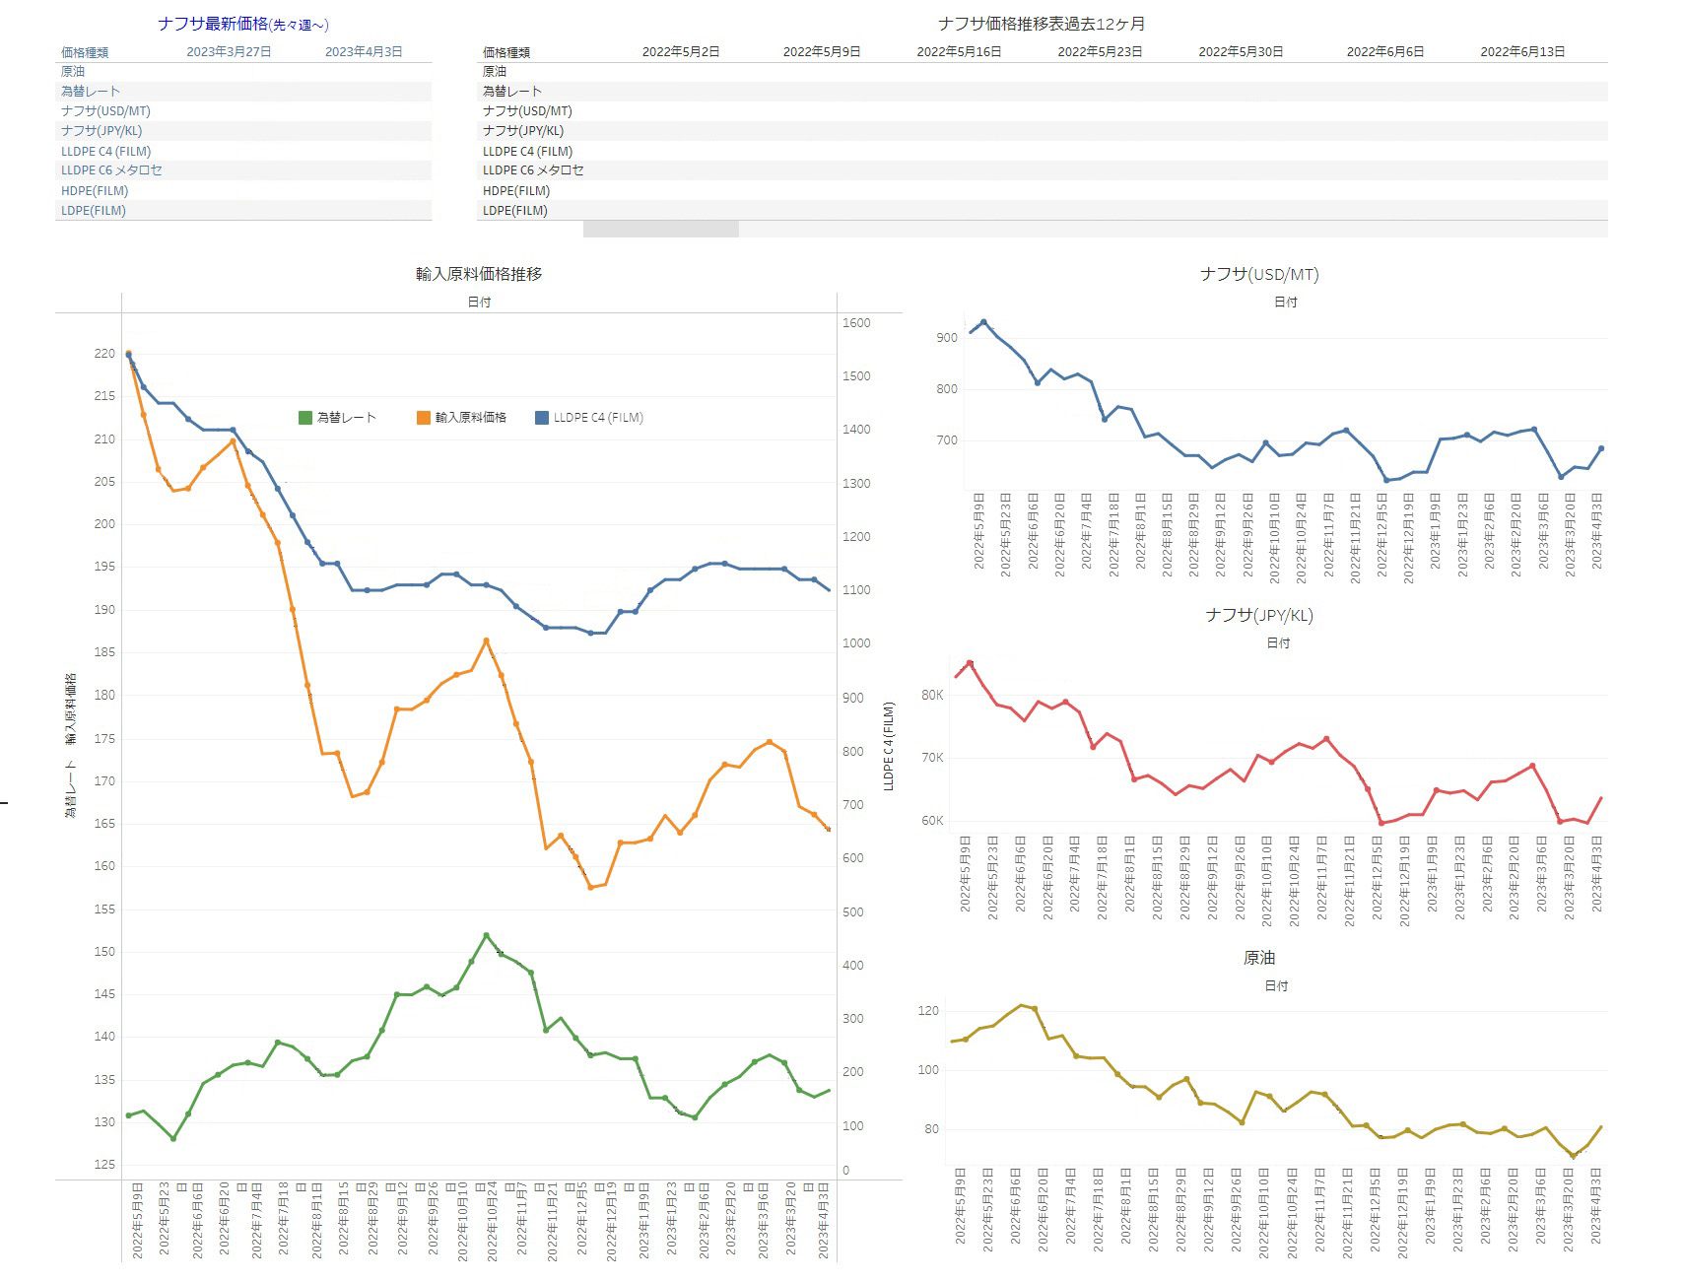The height and width of the screenshot is (1281, 1683).
Task: Click the 2023年3月27日 column header
Action: coord(229,51)
